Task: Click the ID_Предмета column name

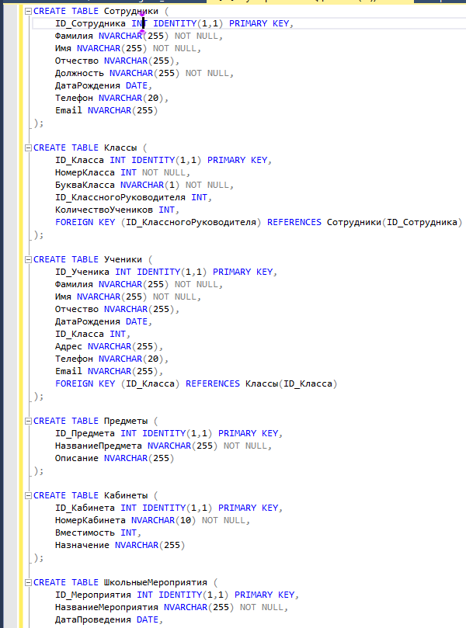Action: click(85, 433)
